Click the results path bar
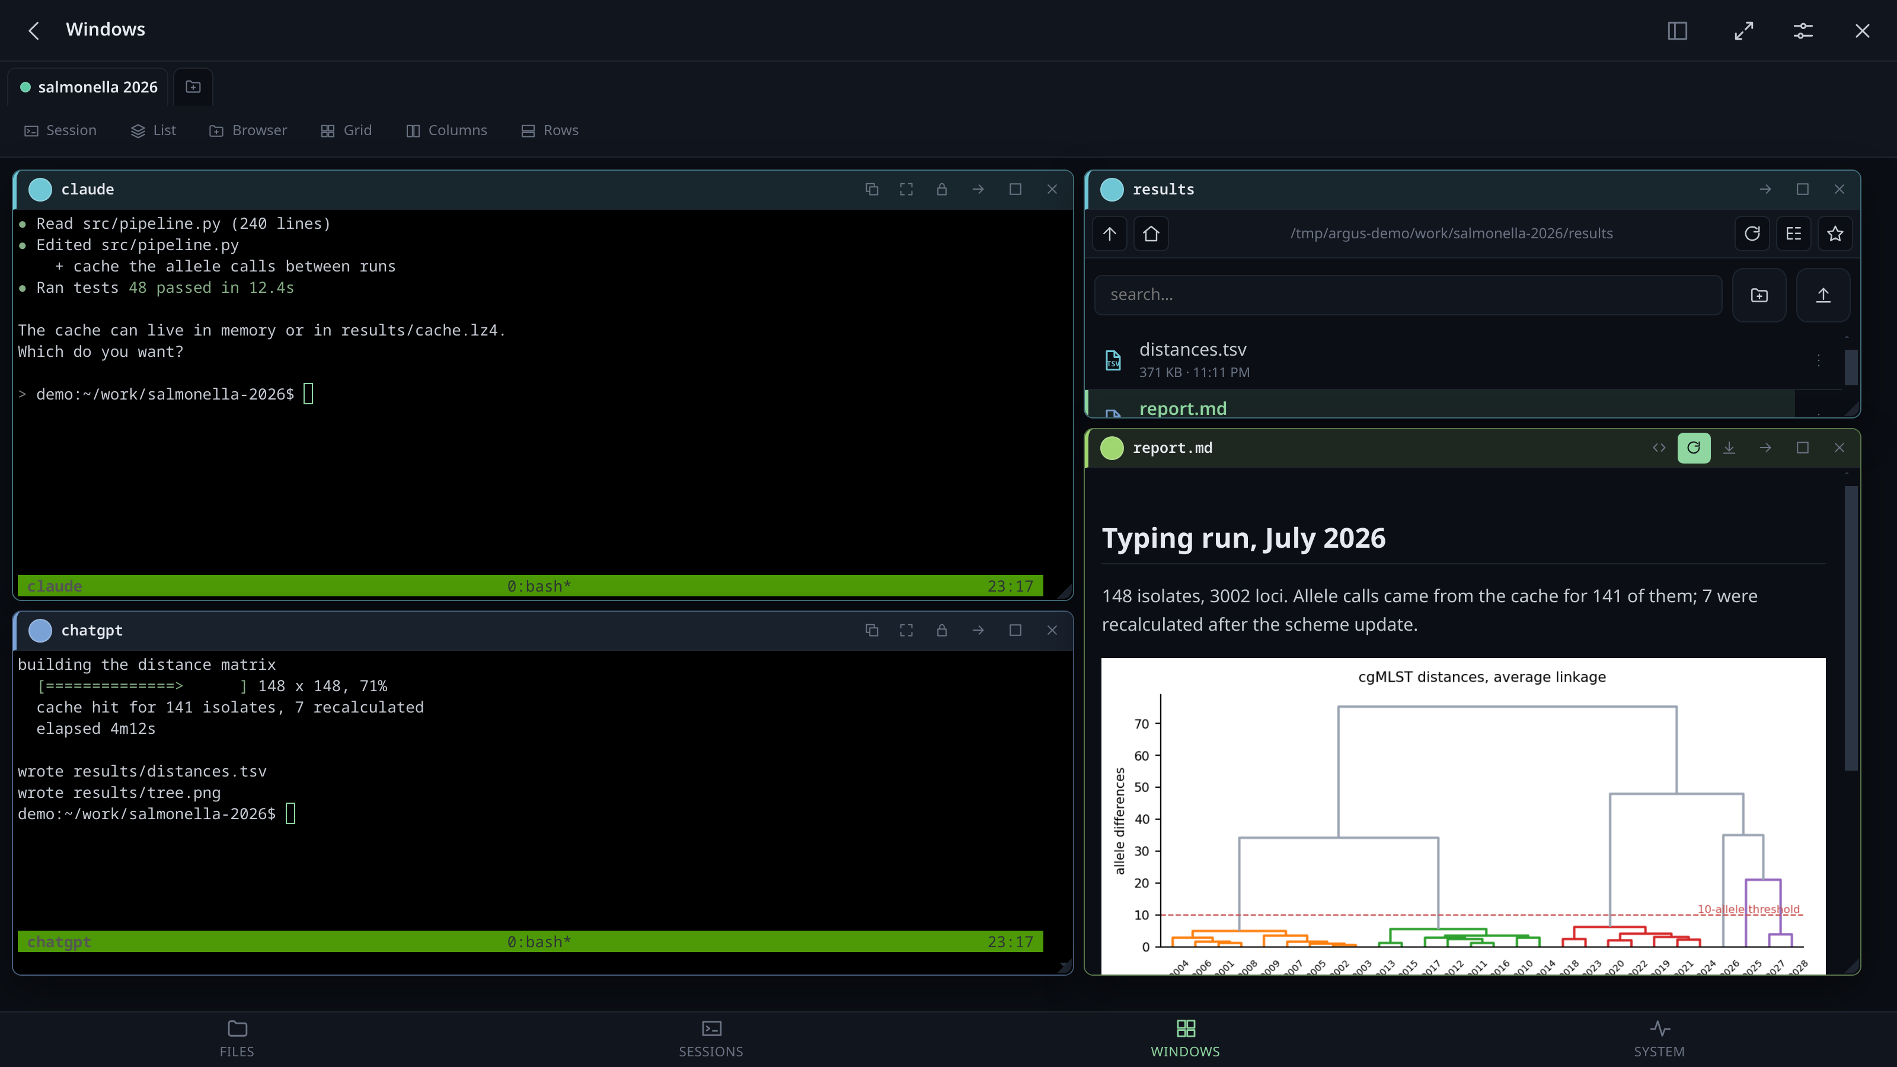The height and width of the screenshot is (1067, 1897). click(1451, 234)
